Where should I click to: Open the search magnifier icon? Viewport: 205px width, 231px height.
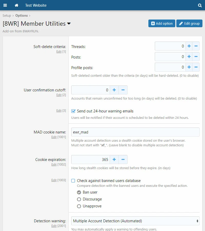point(200,5)
